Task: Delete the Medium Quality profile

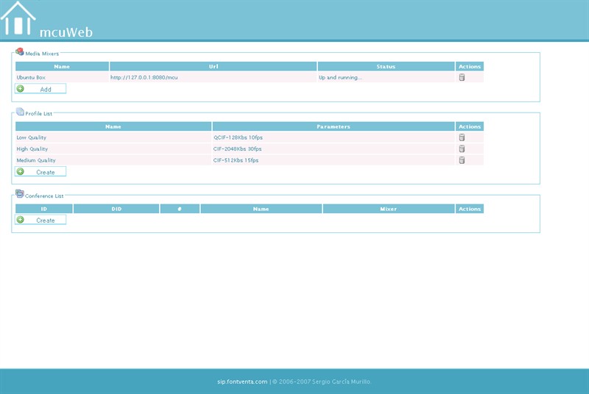Action: point(462,160)
